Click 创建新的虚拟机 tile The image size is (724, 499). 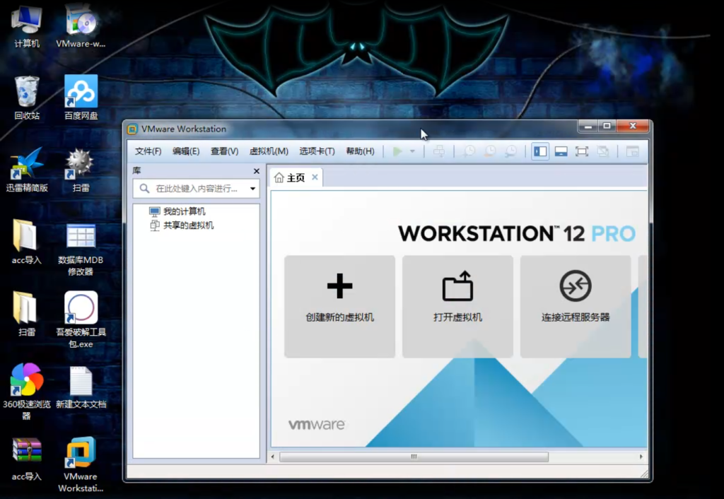[x=340, y=307]
